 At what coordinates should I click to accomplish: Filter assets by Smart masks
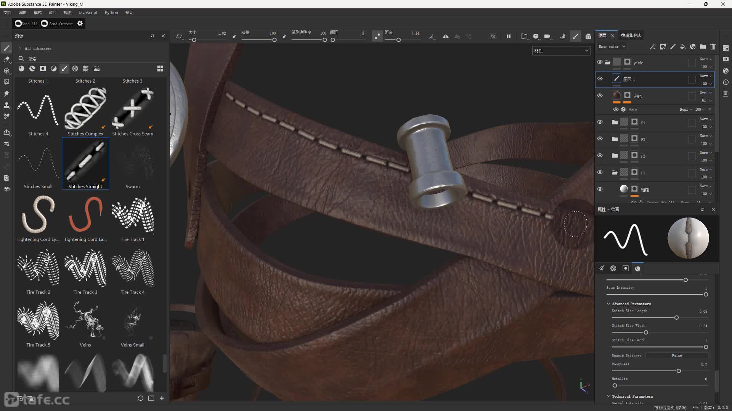43,68
